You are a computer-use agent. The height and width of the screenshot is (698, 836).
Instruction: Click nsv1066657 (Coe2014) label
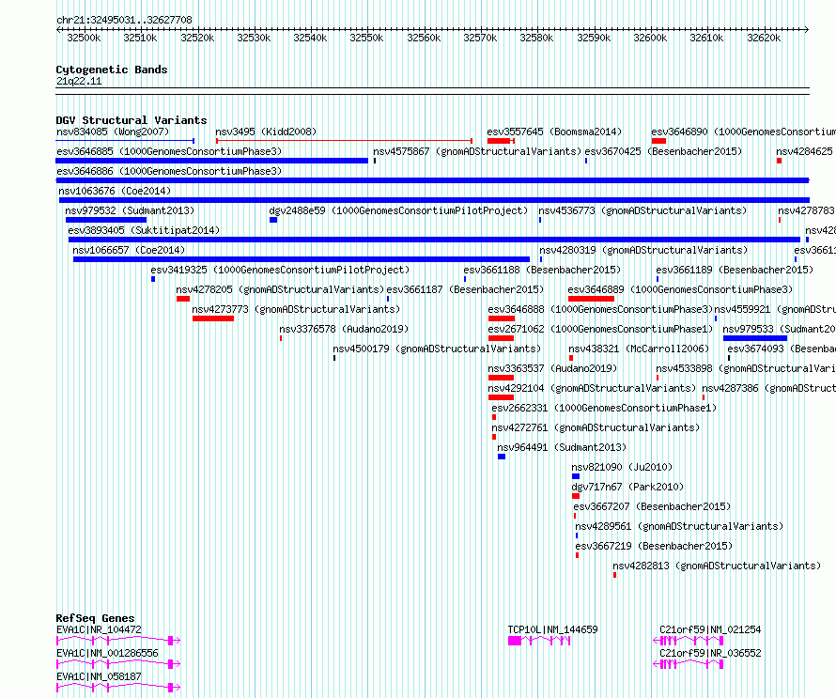click(x=129, y=250)
